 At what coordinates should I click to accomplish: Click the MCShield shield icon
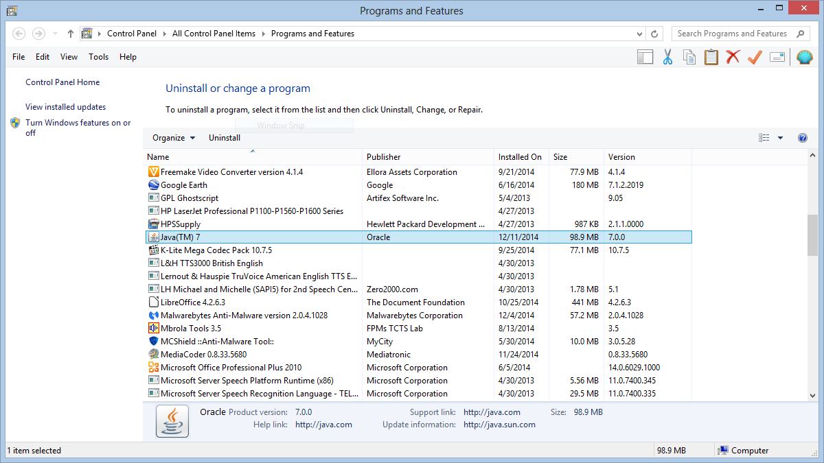(154, 342)
